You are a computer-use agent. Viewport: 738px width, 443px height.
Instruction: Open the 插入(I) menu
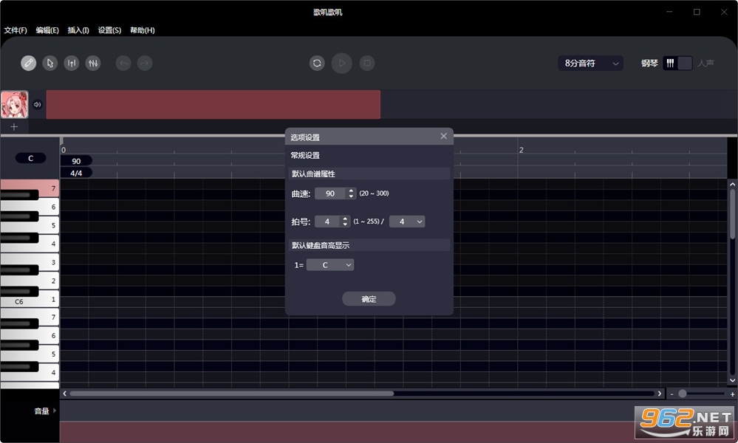(78, 30)
